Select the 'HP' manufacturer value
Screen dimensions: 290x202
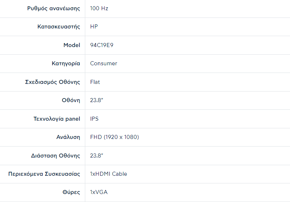94,27
